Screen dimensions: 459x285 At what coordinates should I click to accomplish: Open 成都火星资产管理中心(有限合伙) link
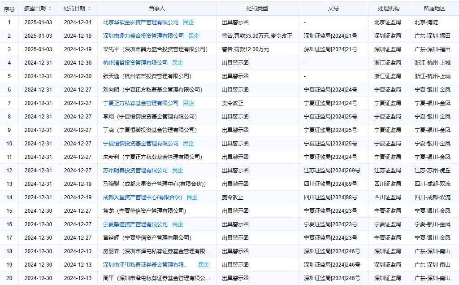coord(143,197)
